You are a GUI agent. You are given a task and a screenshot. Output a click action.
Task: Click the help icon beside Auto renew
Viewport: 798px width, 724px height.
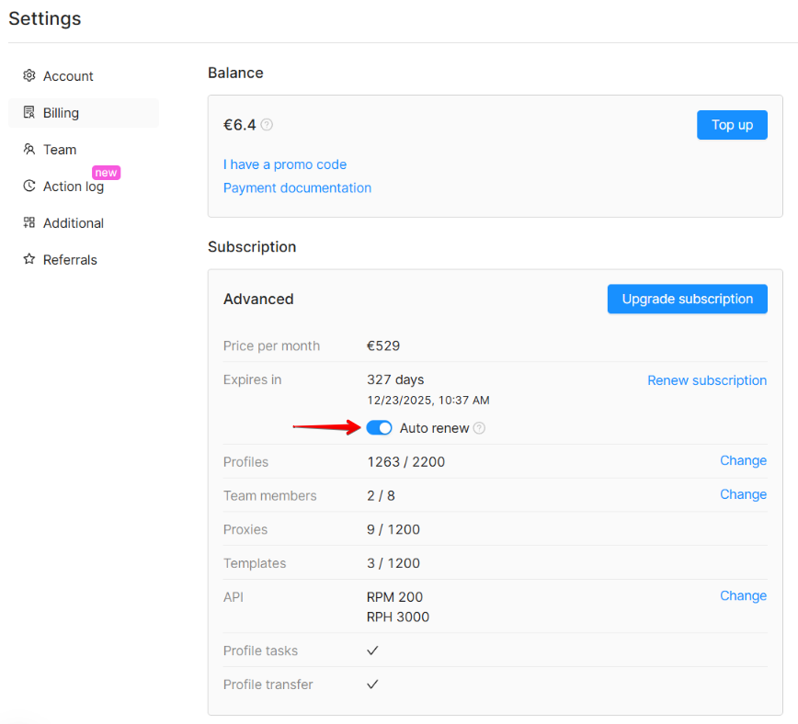click(x=479, y=428)
